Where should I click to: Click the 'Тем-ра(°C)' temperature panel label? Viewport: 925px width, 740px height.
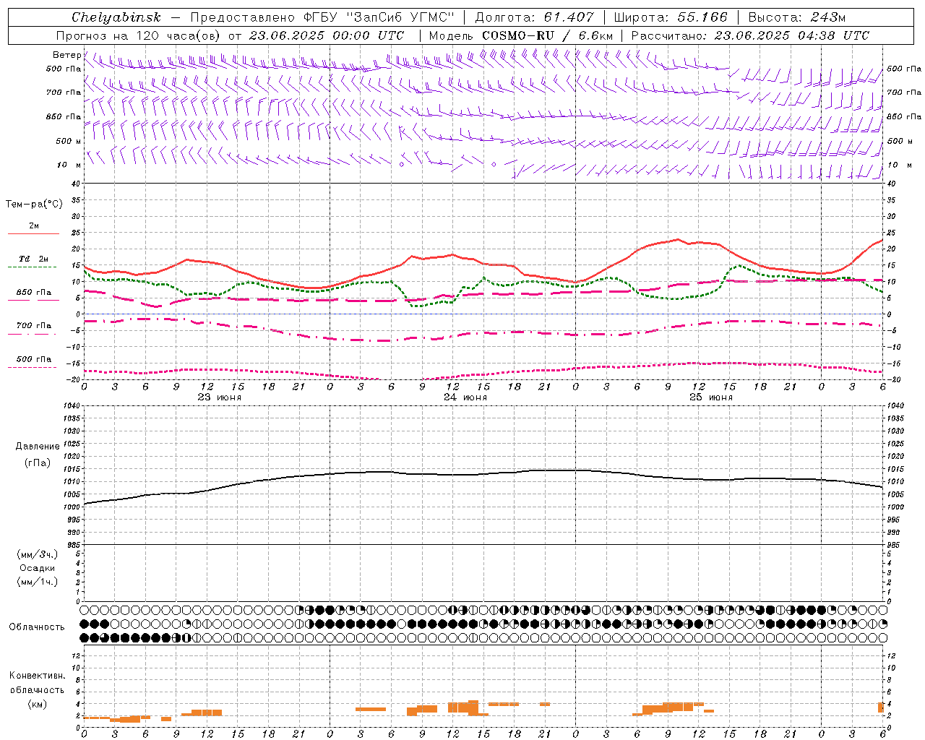pos(34,205)
